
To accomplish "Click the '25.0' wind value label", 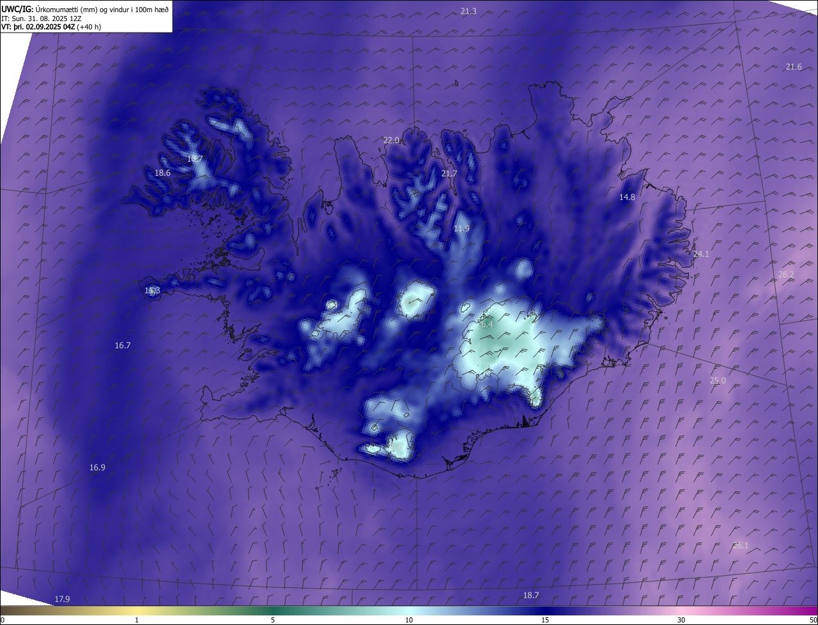I will (718, 381).
